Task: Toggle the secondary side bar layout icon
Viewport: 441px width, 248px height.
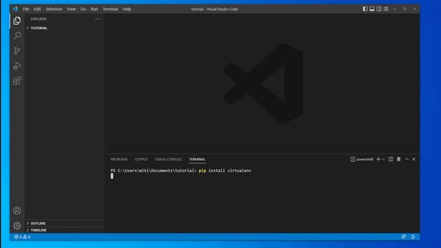Action: tap(379, 9)
